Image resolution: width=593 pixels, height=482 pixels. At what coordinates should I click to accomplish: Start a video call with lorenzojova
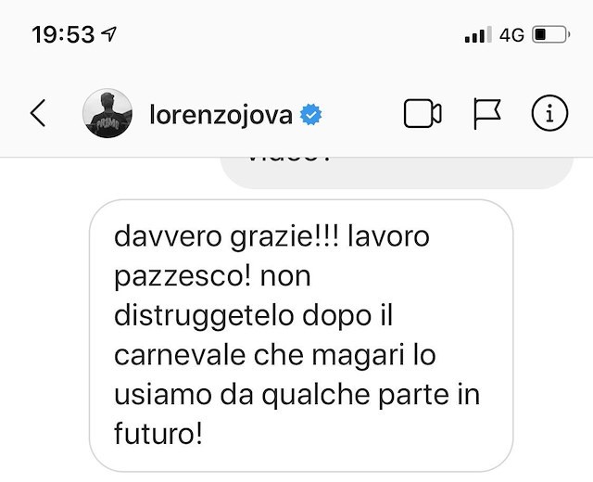(423, 113)
